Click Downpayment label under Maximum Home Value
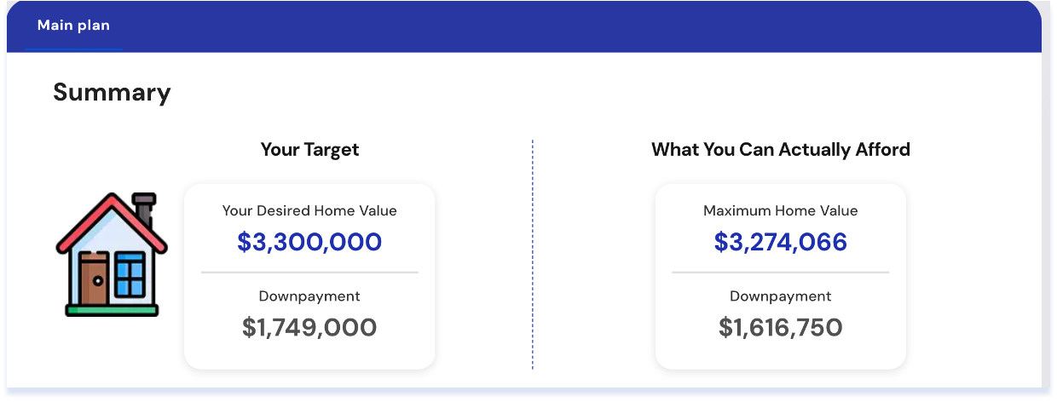Image resolution: width=1057 pixels, height=402 pixels. pos(780,296)
